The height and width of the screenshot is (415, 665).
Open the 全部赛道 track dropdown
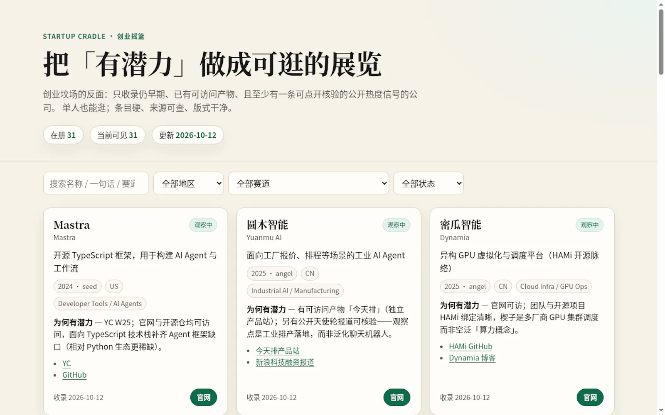pos(308,183)
